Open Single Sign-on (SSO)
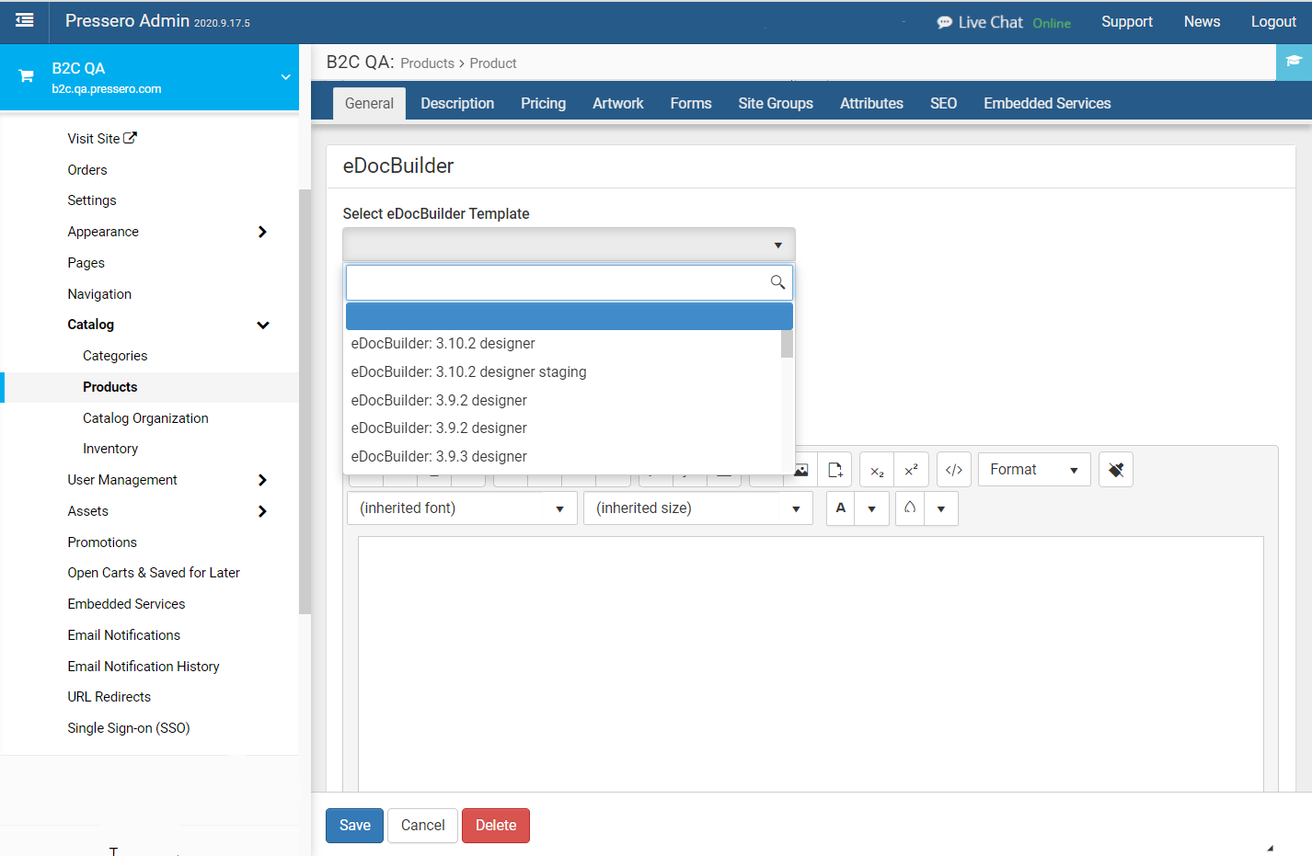This screenshot has width=1312, height=856. 129,728
